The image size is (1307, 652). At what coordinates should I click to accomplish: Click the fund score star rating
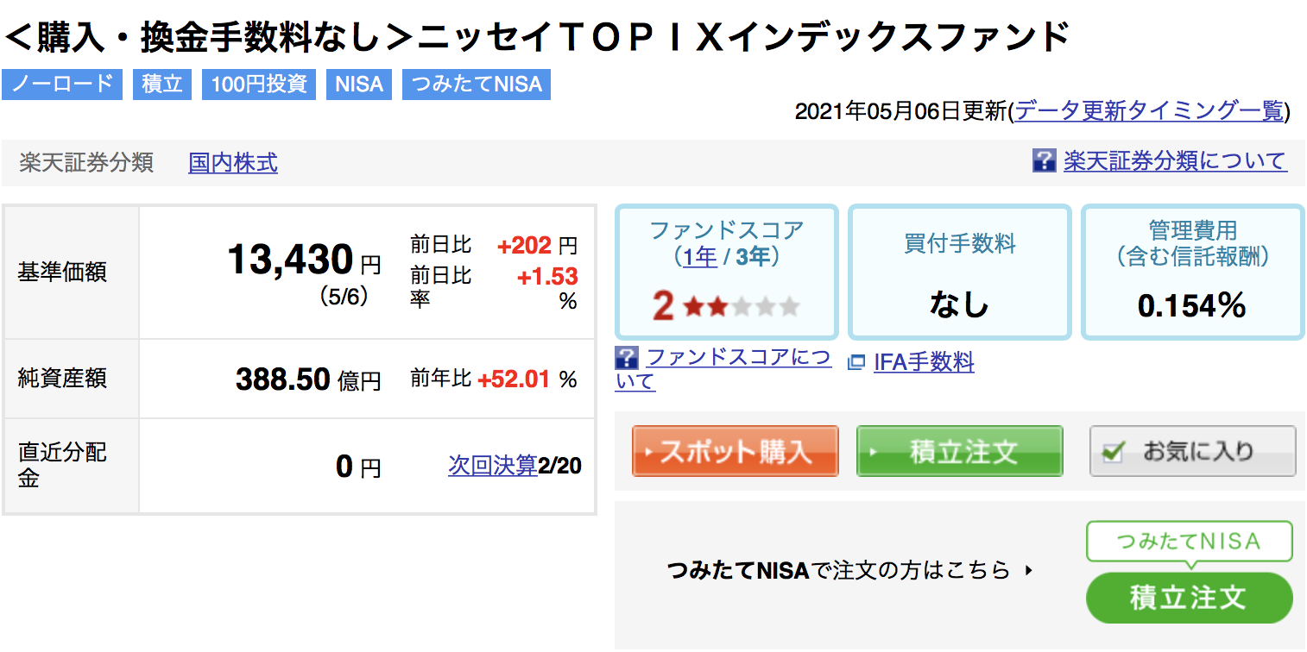coord(741,306)
